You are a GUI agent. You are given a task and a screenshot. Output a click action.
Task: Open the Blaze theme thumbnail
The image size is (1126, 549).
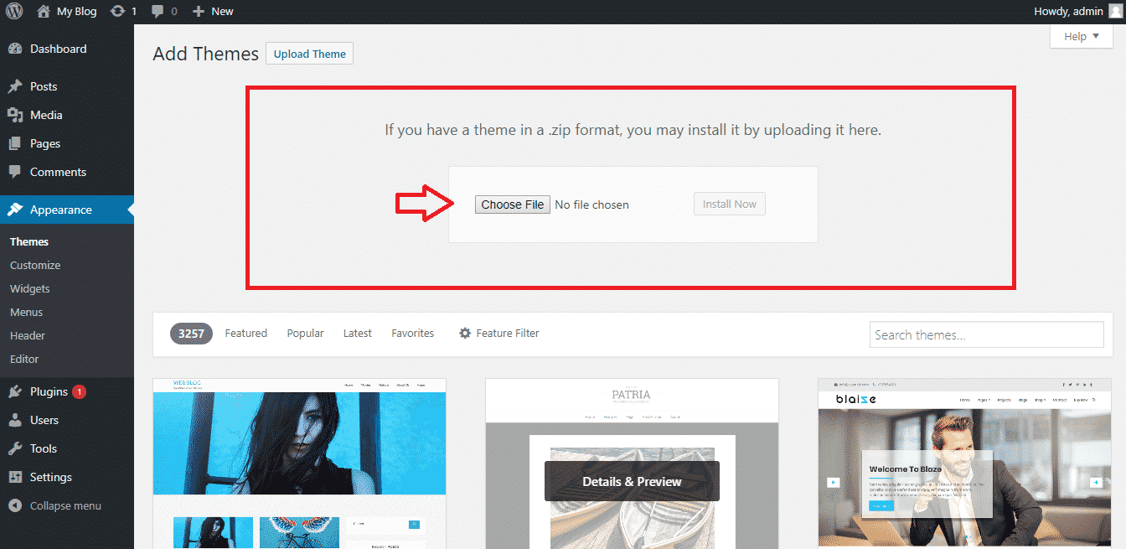click(x=964, y=464)
